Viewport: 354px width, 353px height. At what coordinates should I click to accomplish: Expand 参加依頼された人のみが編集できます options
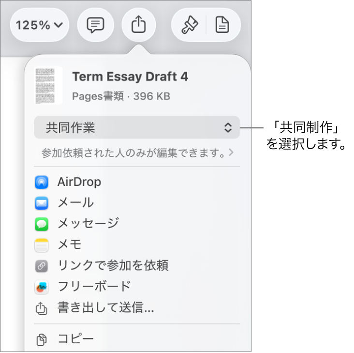pyautogui.click(x=137, y=153)
